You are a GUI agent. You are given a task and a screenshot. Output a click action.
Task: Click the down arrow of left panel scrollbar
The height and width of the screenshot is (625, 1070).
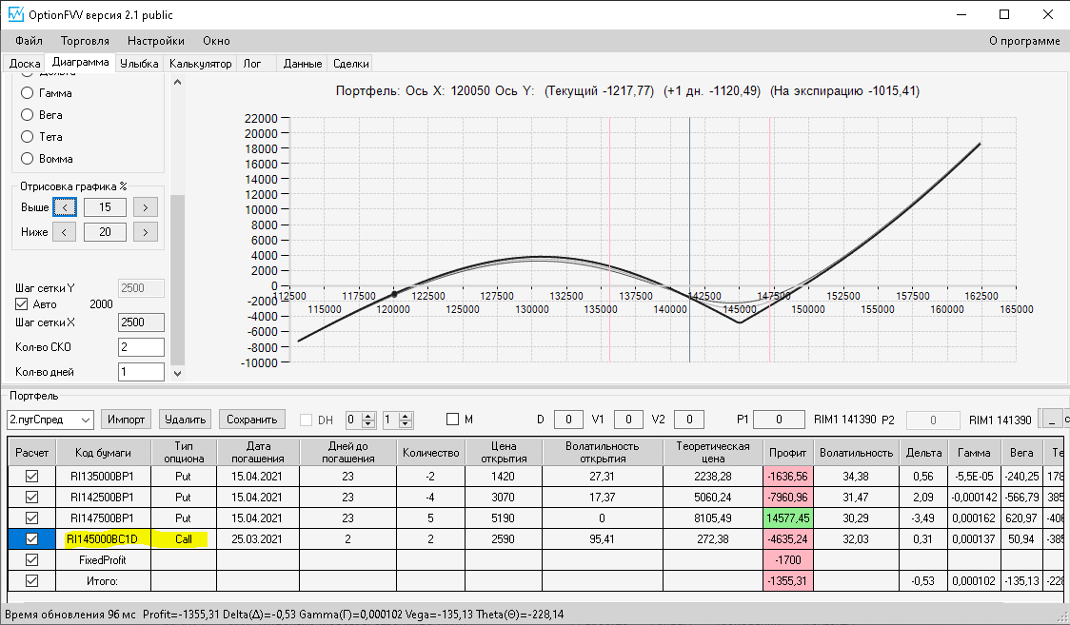tap(177, 373)
